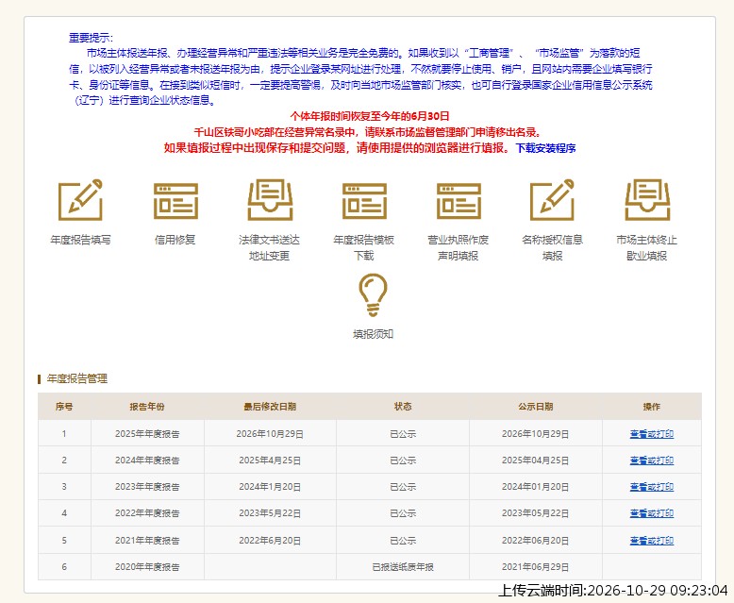The width and height of the screenshot is (734, 603).
Task: Click the 市场主体终止歇业填报 label
Action: click(647, 247)
